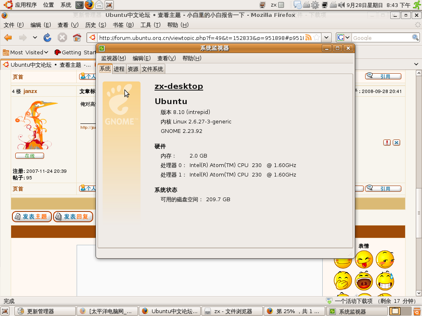Image resolution: width=422 pixels, height=316 pixels.
Task: Open the mail client panel launcher
Action: 99,5
